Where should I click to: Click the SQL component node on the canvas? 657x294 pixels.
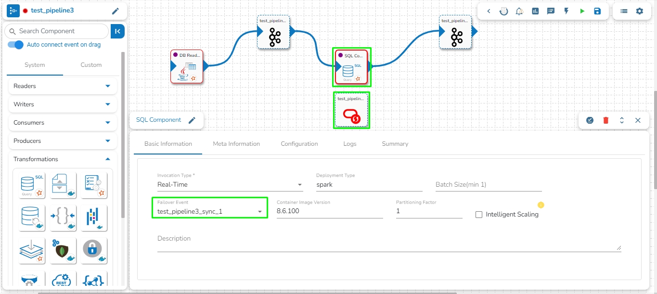351,67
